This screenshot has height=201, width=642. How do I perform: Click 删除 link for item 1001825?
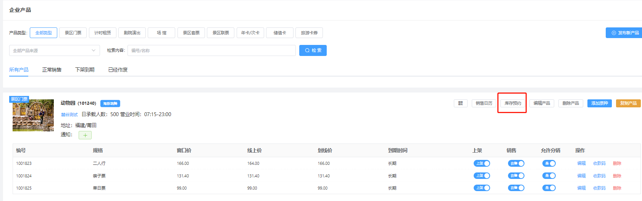pos(617,188)
